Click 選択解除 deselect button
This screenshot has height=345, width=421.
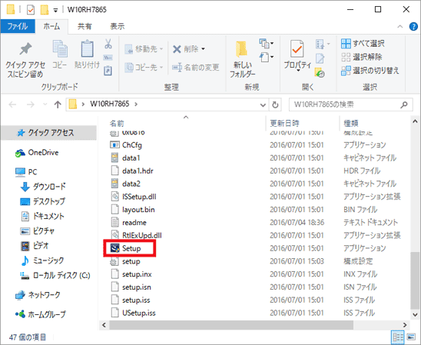click(x=361, y=57)
